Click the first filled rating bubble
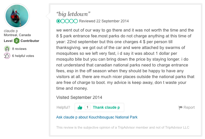The image size is (205, 139). coord(59,21)
